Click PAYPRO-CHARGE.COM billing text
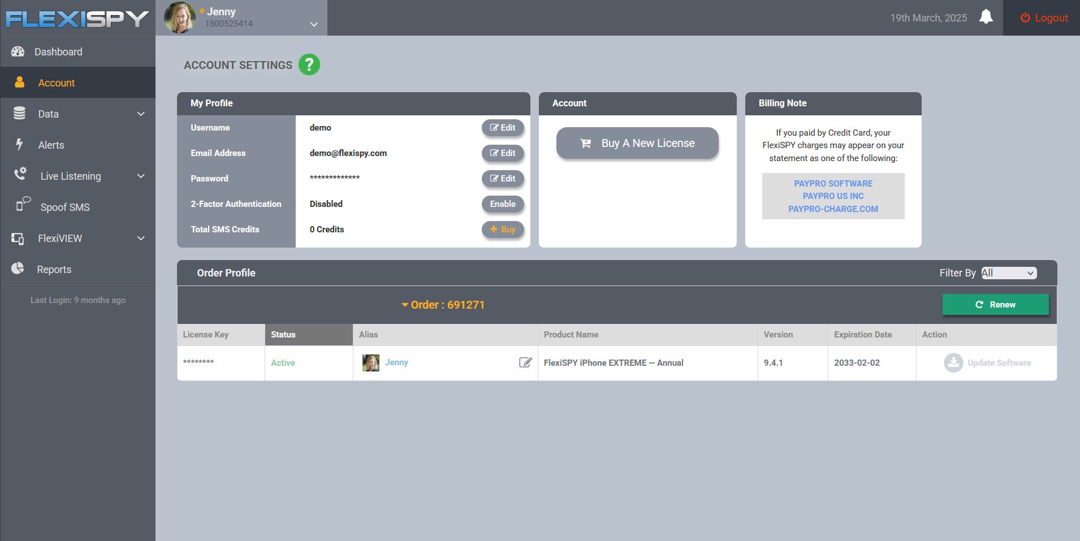This screenshot has width=1080, height=541. click(833, 209)
